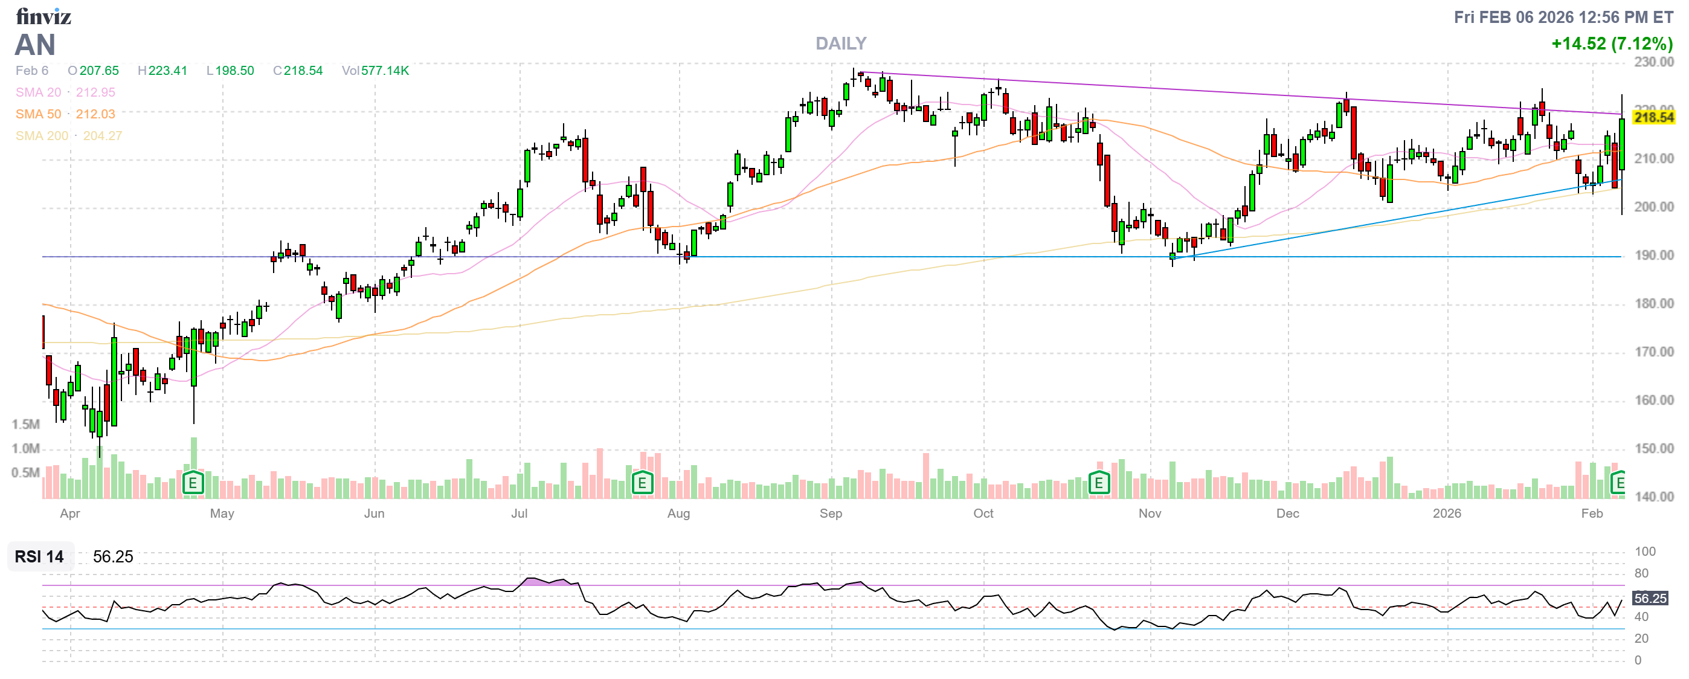Click the April earnings E marker

pyautogui.click(x=193, y=484)
